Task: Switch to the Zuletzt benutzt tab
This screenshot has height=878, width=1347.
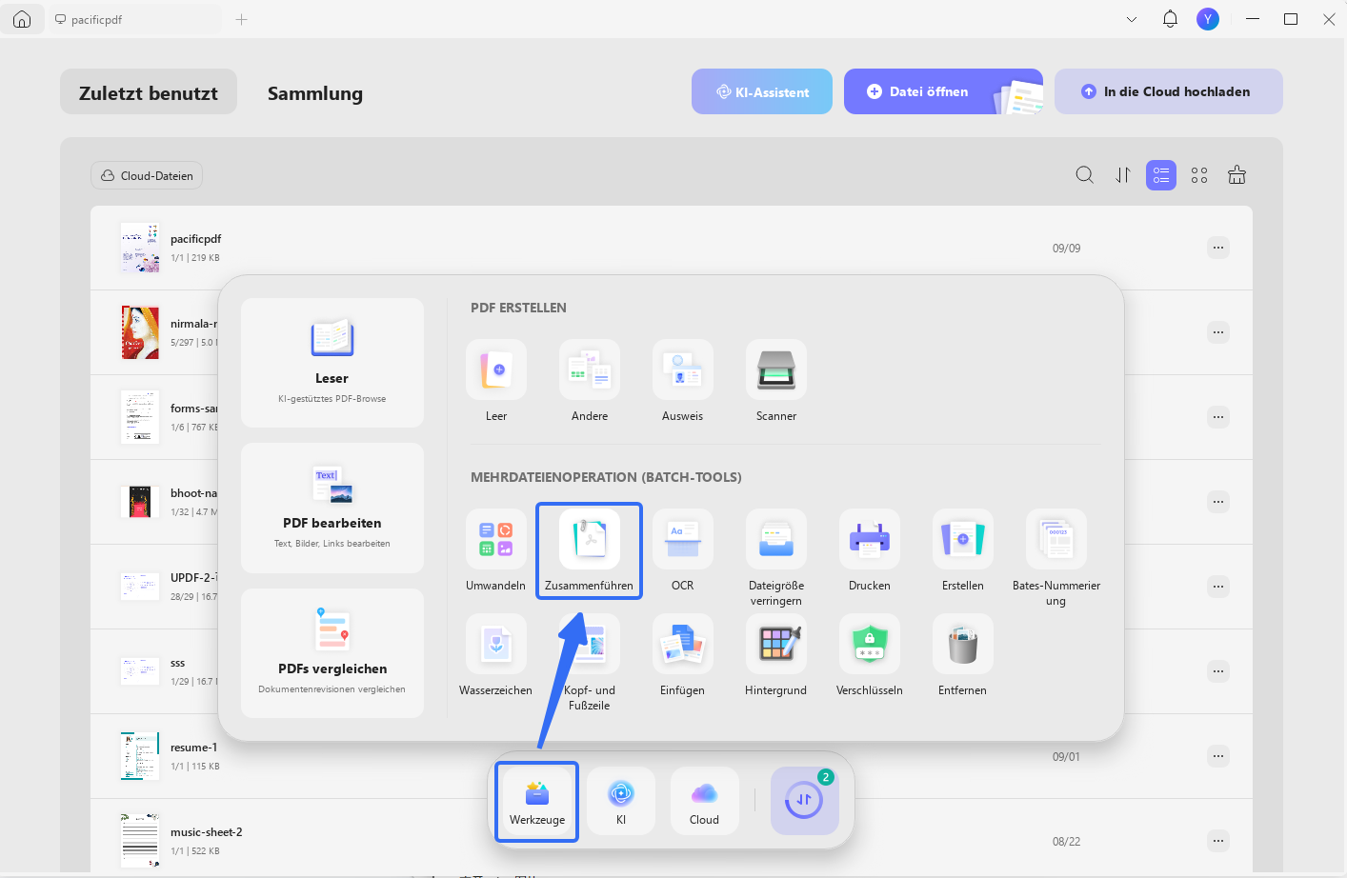Action: pos(149,92)
